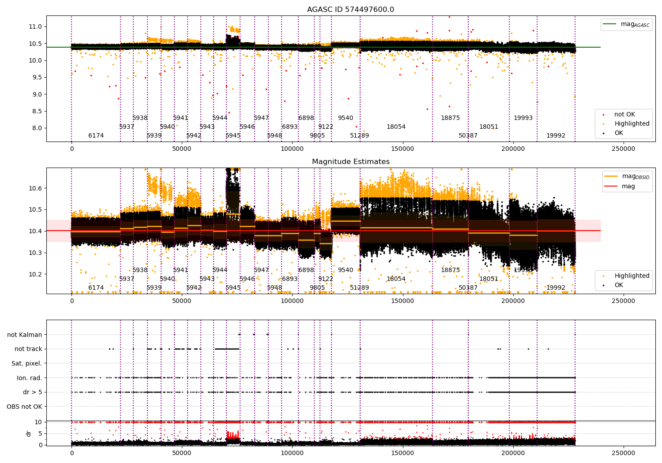
Task: Click the 'OBS not OK' row label
Action: tap(24, 407)
